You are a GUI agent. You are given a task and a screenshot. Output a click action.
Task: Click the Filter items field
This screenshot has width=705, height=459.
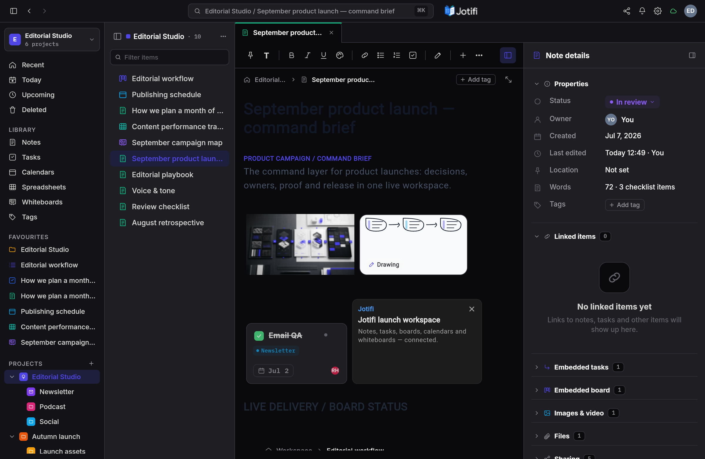coord(169,57)
